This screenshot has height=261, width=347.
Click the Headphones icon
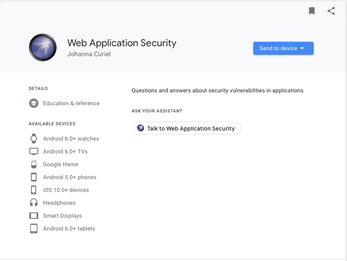[x=34, y=202]
